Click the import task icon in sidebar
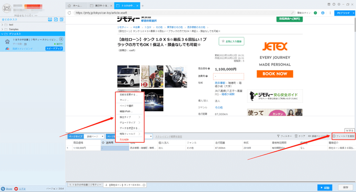This screenshot has height=192, width=356. point(50,20)
